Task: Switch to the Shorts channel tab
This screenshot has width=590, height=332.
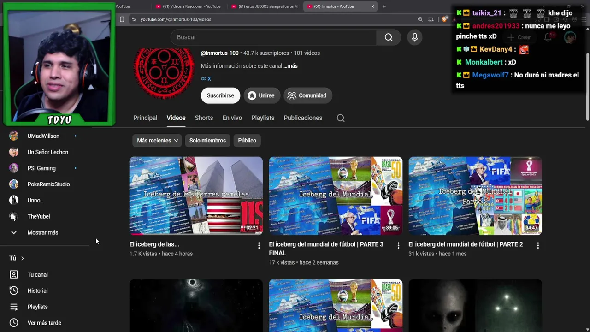Action: coord(204,118)
